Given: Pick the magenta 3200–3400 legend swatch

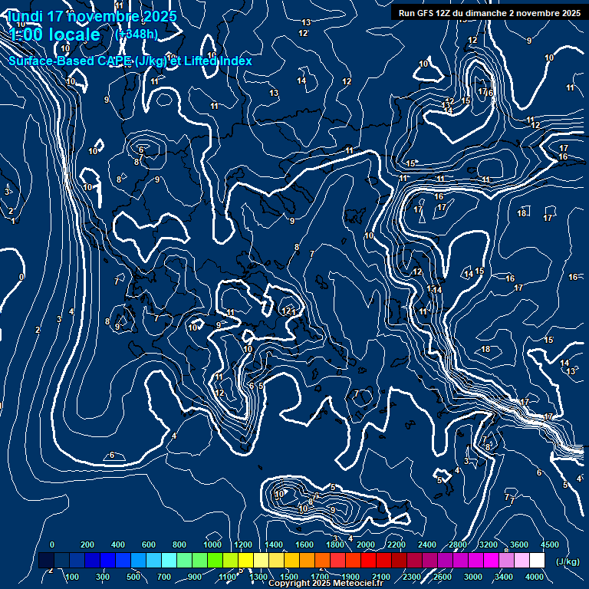Looking at the screenshot, I should click(x=491, y=560).
